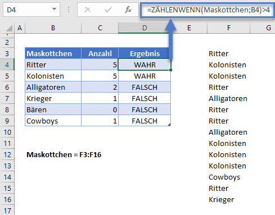The width and height of the screenshot is (275, 215).
Task: Click the fill handle of cell D4
Action: click(x=170, y=70)
